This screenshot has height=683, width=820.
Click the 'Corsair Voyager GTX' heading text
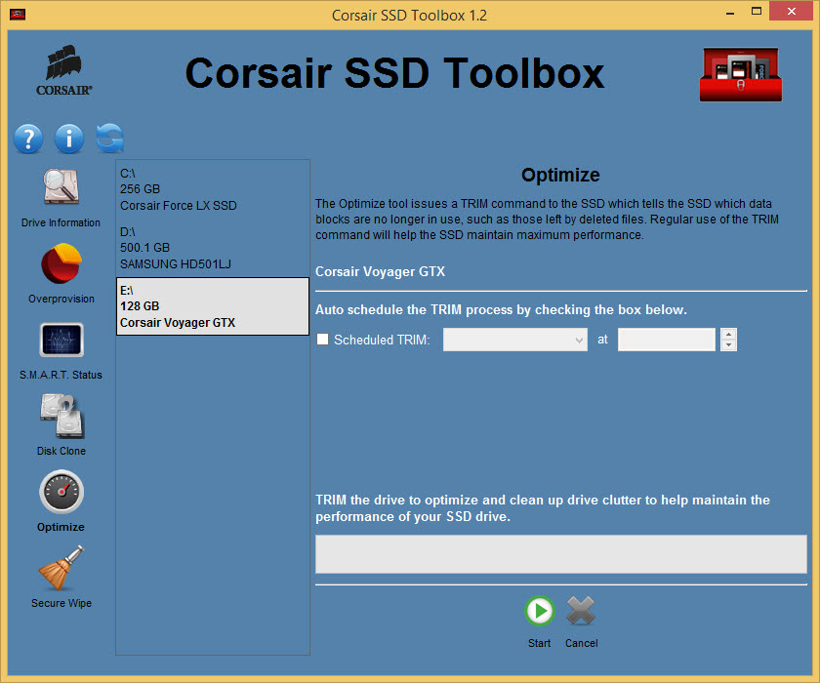380,272
